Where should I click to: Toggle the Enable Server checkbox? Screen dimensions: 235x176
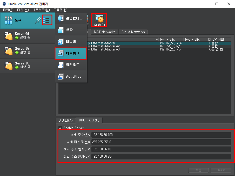60,128
